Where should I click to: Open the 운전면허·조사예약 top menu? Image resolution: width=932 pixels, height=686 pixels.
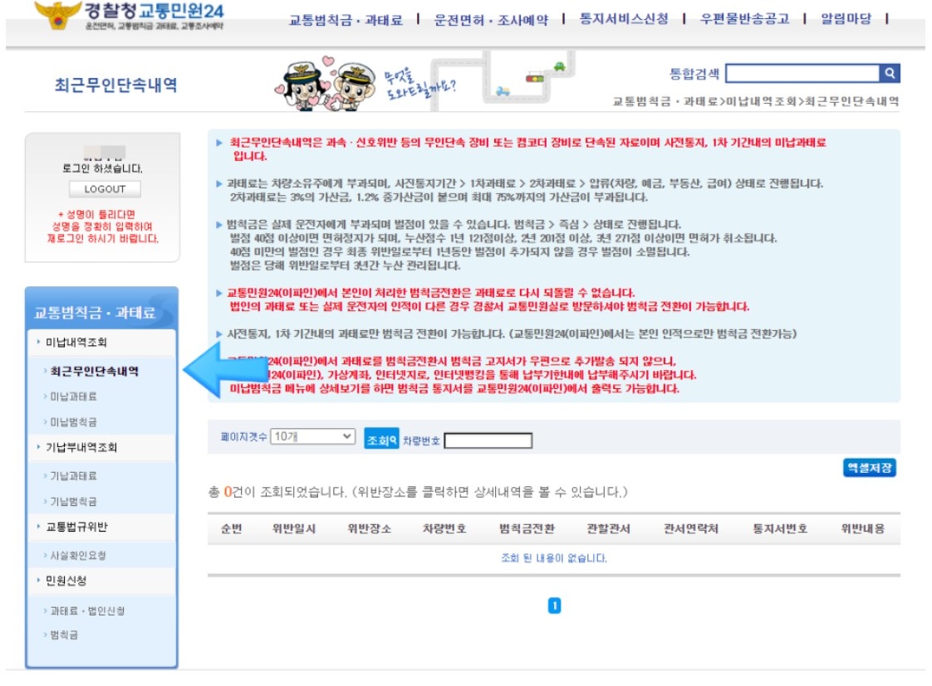coord(489,21)
